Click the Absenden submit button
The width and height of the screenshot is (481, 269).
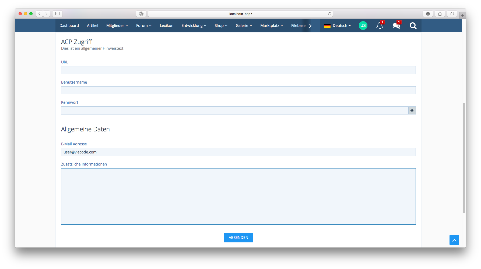pos(238,238)
